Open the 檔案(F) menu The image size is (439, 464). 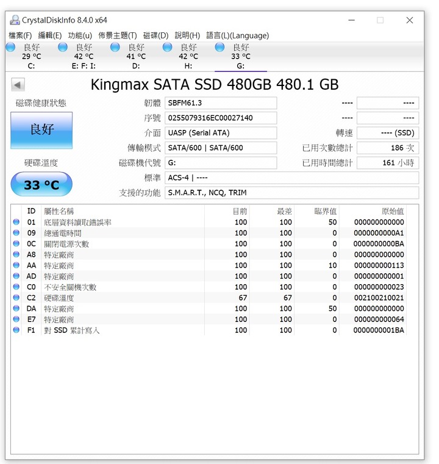[x=20, y=35]
